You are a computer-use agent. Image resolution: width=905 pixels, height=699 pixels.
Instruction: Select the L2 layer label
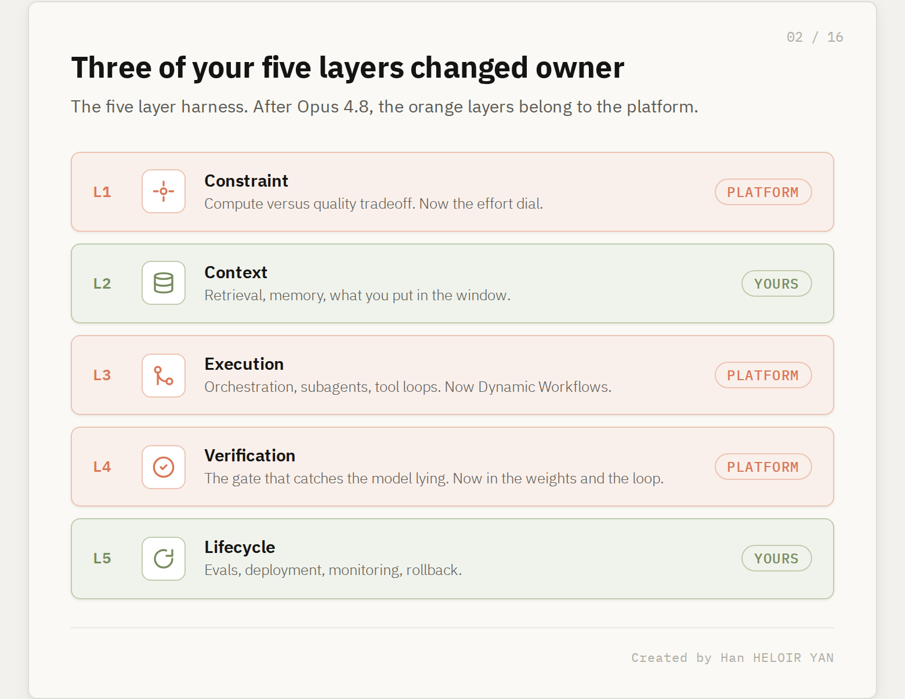pyautogui.click(x=102, y=283)
